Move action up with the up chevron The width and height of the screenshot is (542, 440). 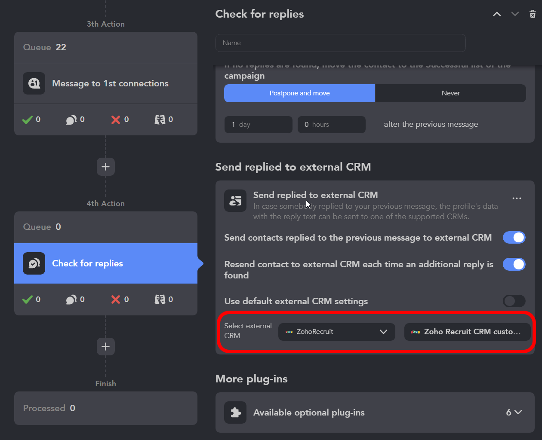tap(497, 14)
